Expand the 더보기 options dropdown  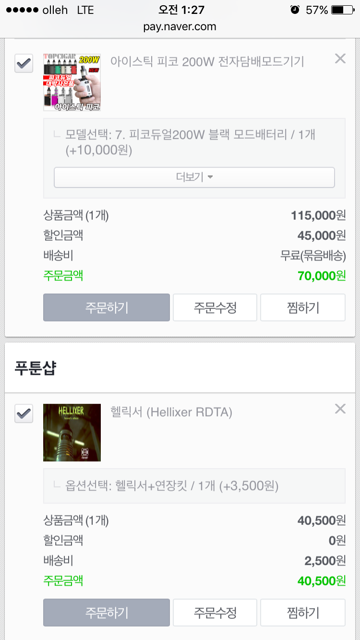[194, 178]
